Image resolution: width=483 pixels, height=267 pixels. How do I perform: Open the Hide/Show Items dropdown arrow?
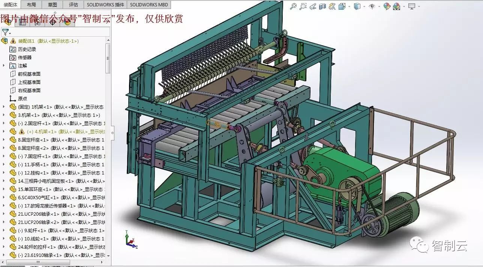click(379, 6)
